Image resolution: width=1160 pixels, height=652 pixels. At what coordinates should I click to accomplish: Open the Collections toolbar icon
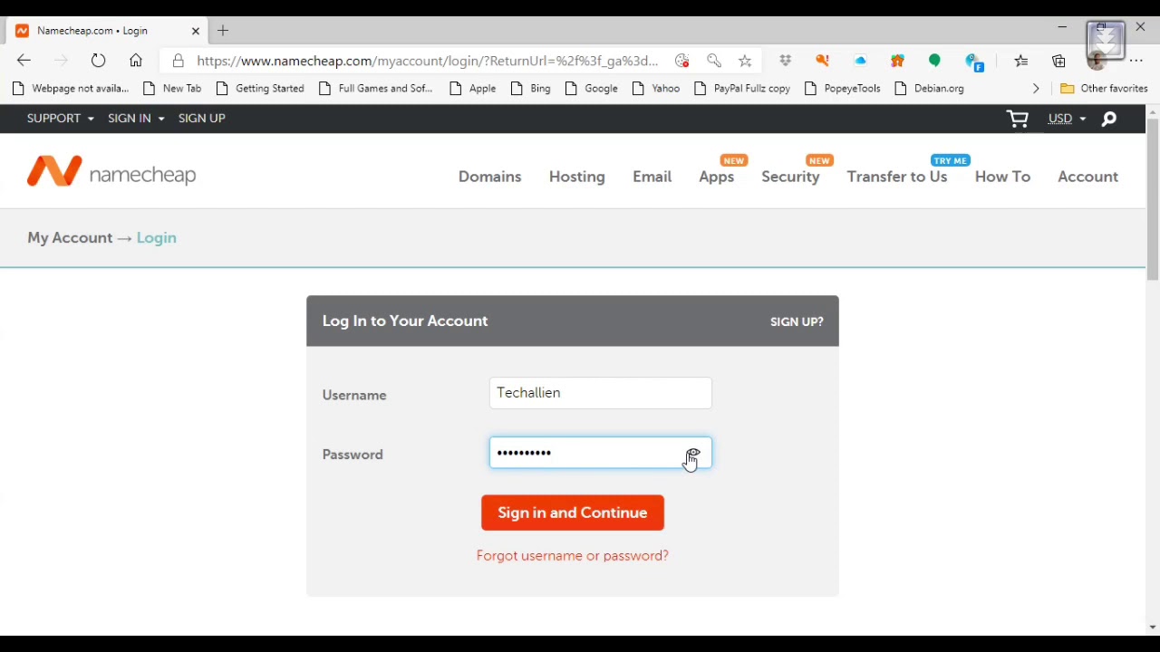[x=1058, y=61]
